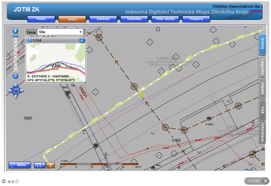Open the Téma dropdown showing Vše
The width and height of the screenshot is (271, 186).
[59, 32]
